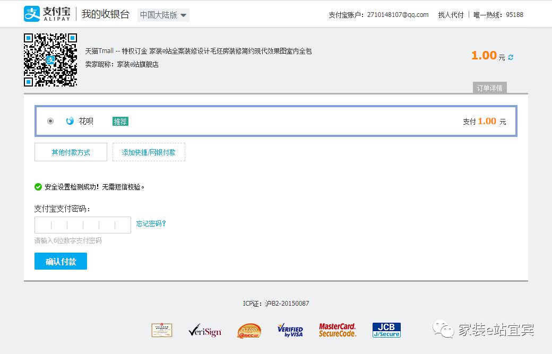This screenshot has width=552, height=354.
Task: Click 添加快捷/网银付款 button
Action: 149,152
